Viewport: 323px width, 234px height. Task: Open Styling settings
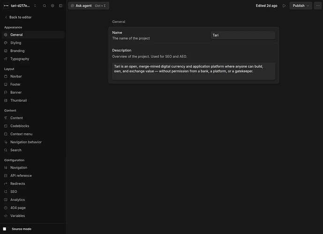click(33, 43)
